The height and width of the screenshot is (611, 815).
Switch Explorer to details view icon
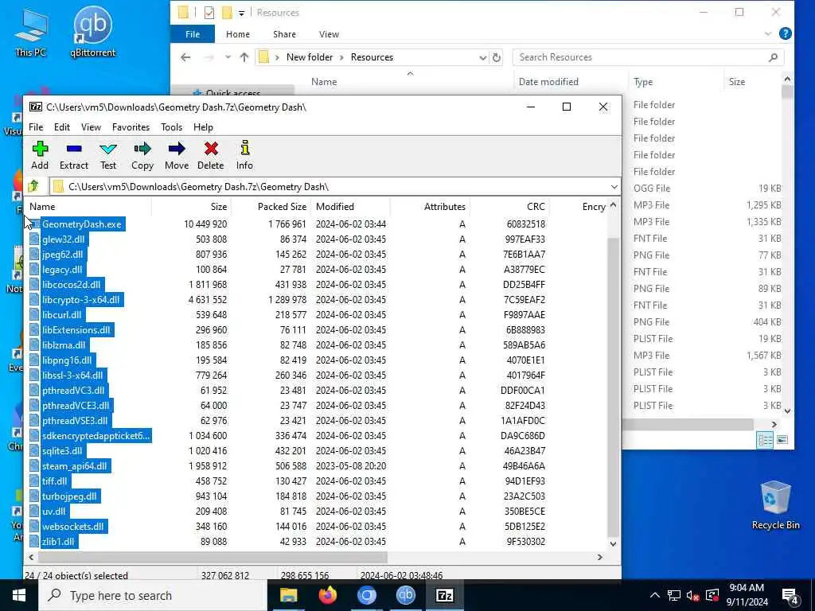click(765, 440)
